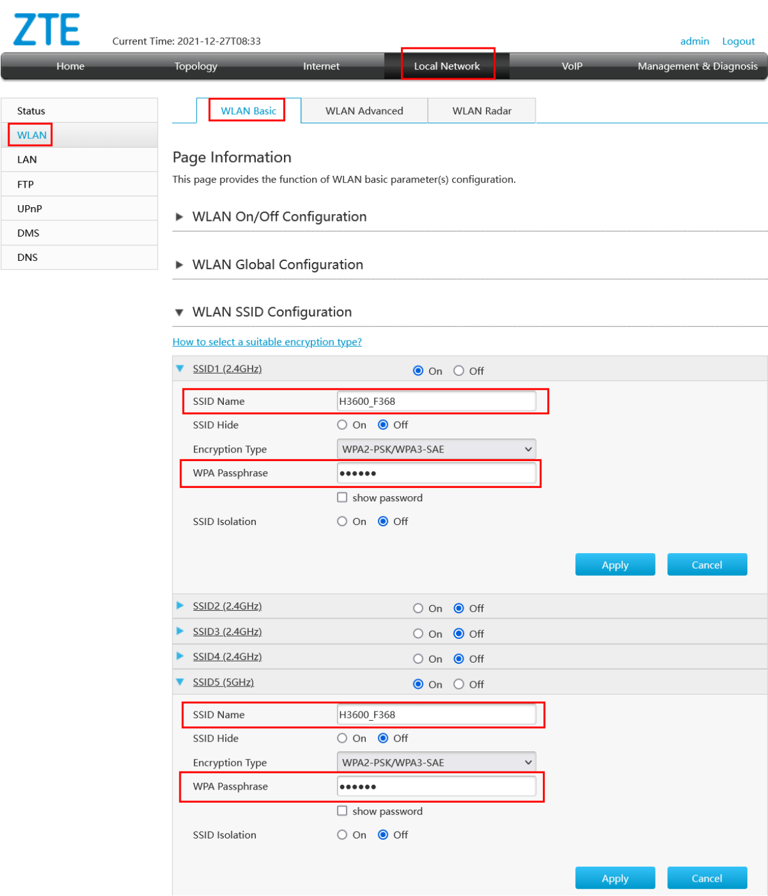Open Encryption Type dropdown for SSID1
The width and height of the screenshot is (768, 896).
(436, 449)
